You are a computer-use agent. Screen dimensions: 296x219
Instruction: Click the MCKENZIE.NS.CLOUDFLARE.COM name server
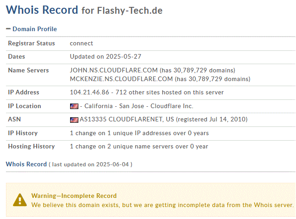tap(122, 79)
